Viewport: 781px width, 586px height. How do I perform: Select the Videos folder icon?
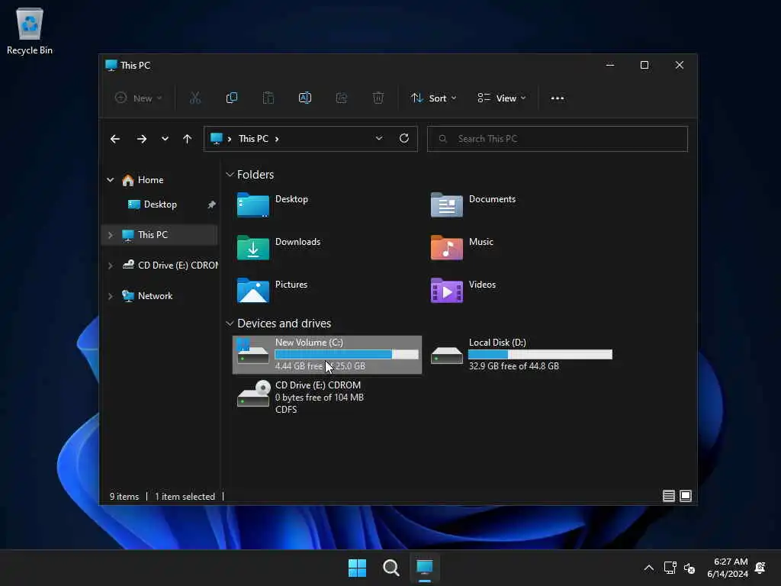(x=446, y=290)
